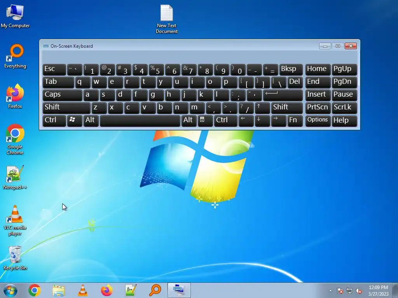Select the Notepad++ desktop shortcut
The width and height of the screenshot is (398, 298).
pyautogui.click(x=15, y=177)
